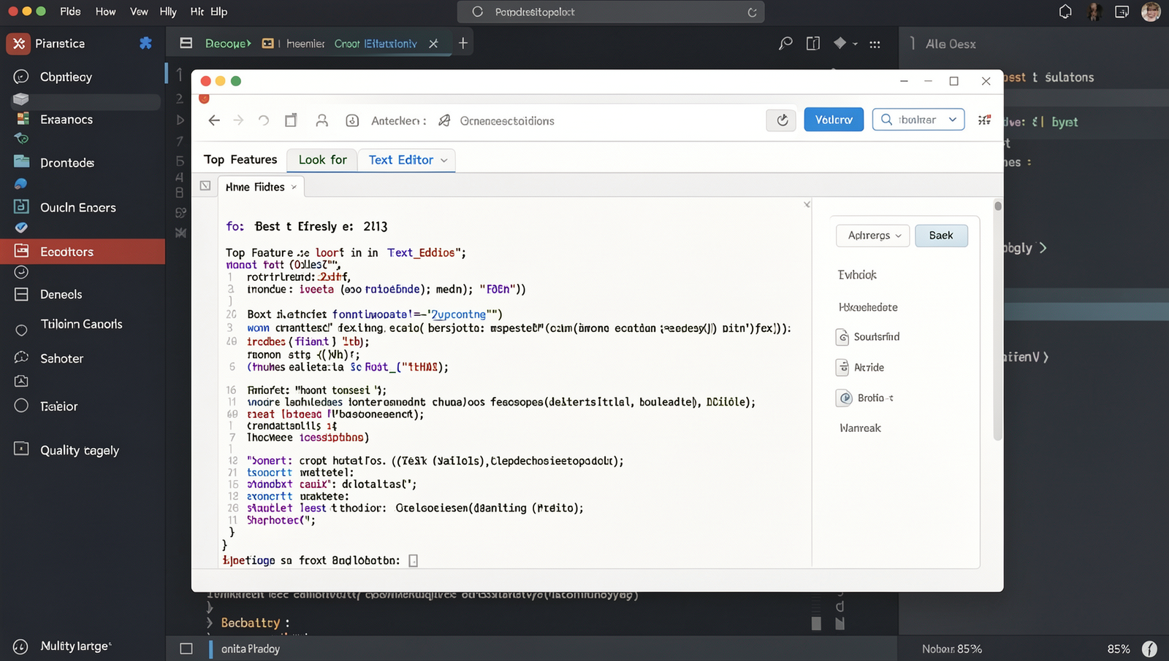Click the back arrow in dialog toolbar
The height and width of the screenshot is (661, 1169).
click(214, 120)
